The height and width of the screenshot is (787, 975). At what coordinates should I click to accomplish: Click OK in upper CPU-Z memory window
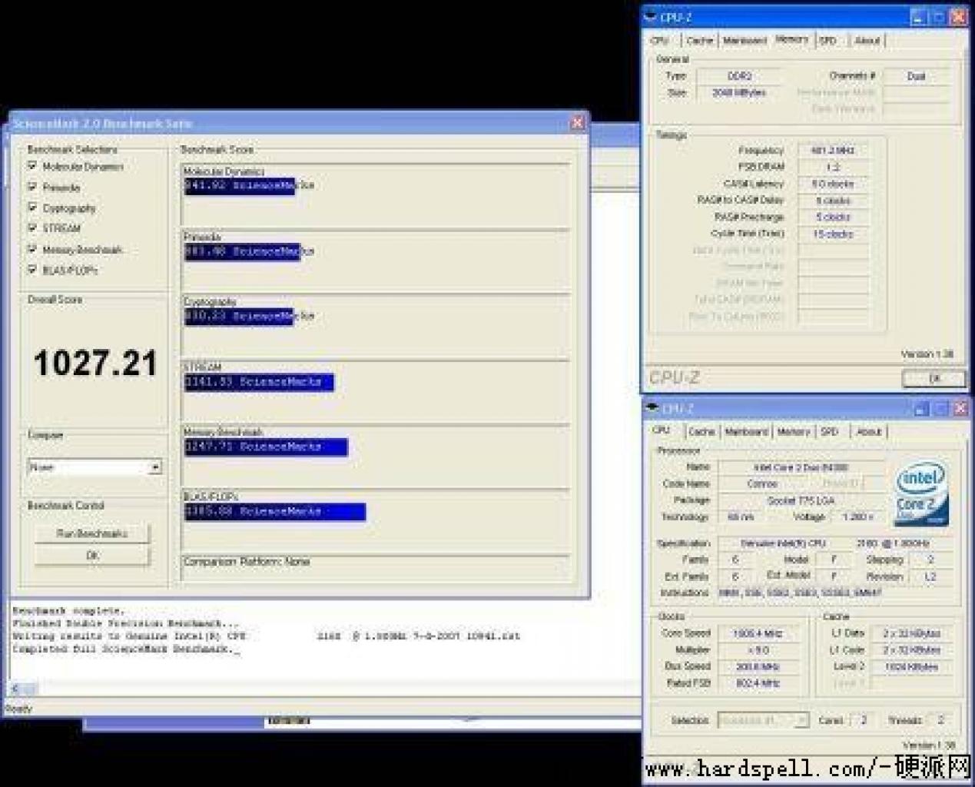click(934, 378)
